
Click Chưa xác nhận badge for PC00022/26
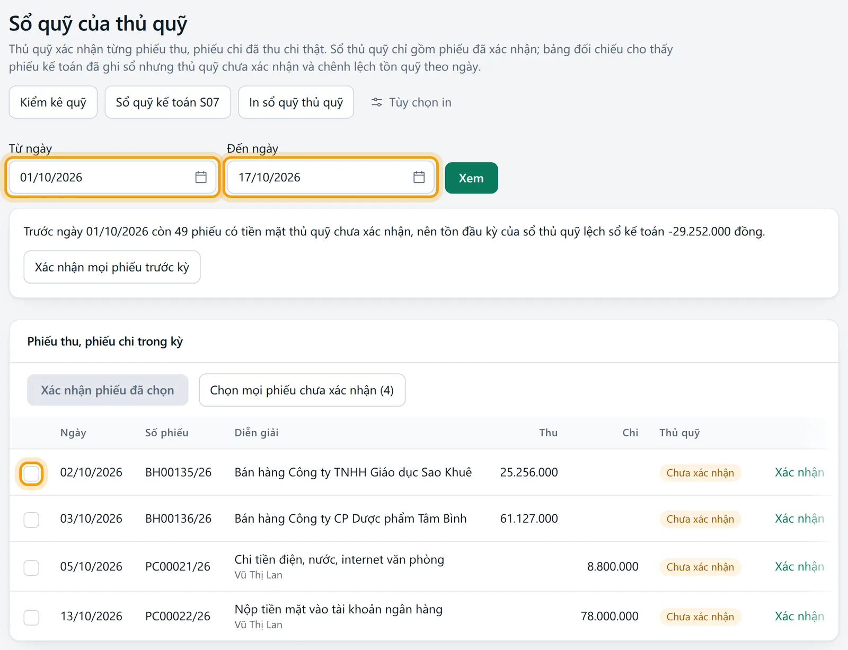pos(700,617)
